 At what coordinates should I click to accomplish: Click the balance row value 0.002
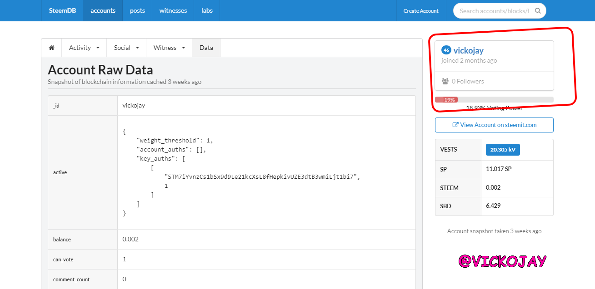tap(130, 239)
